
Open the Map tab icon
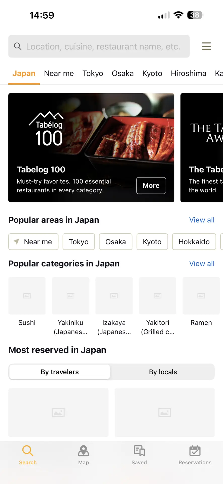83,451
